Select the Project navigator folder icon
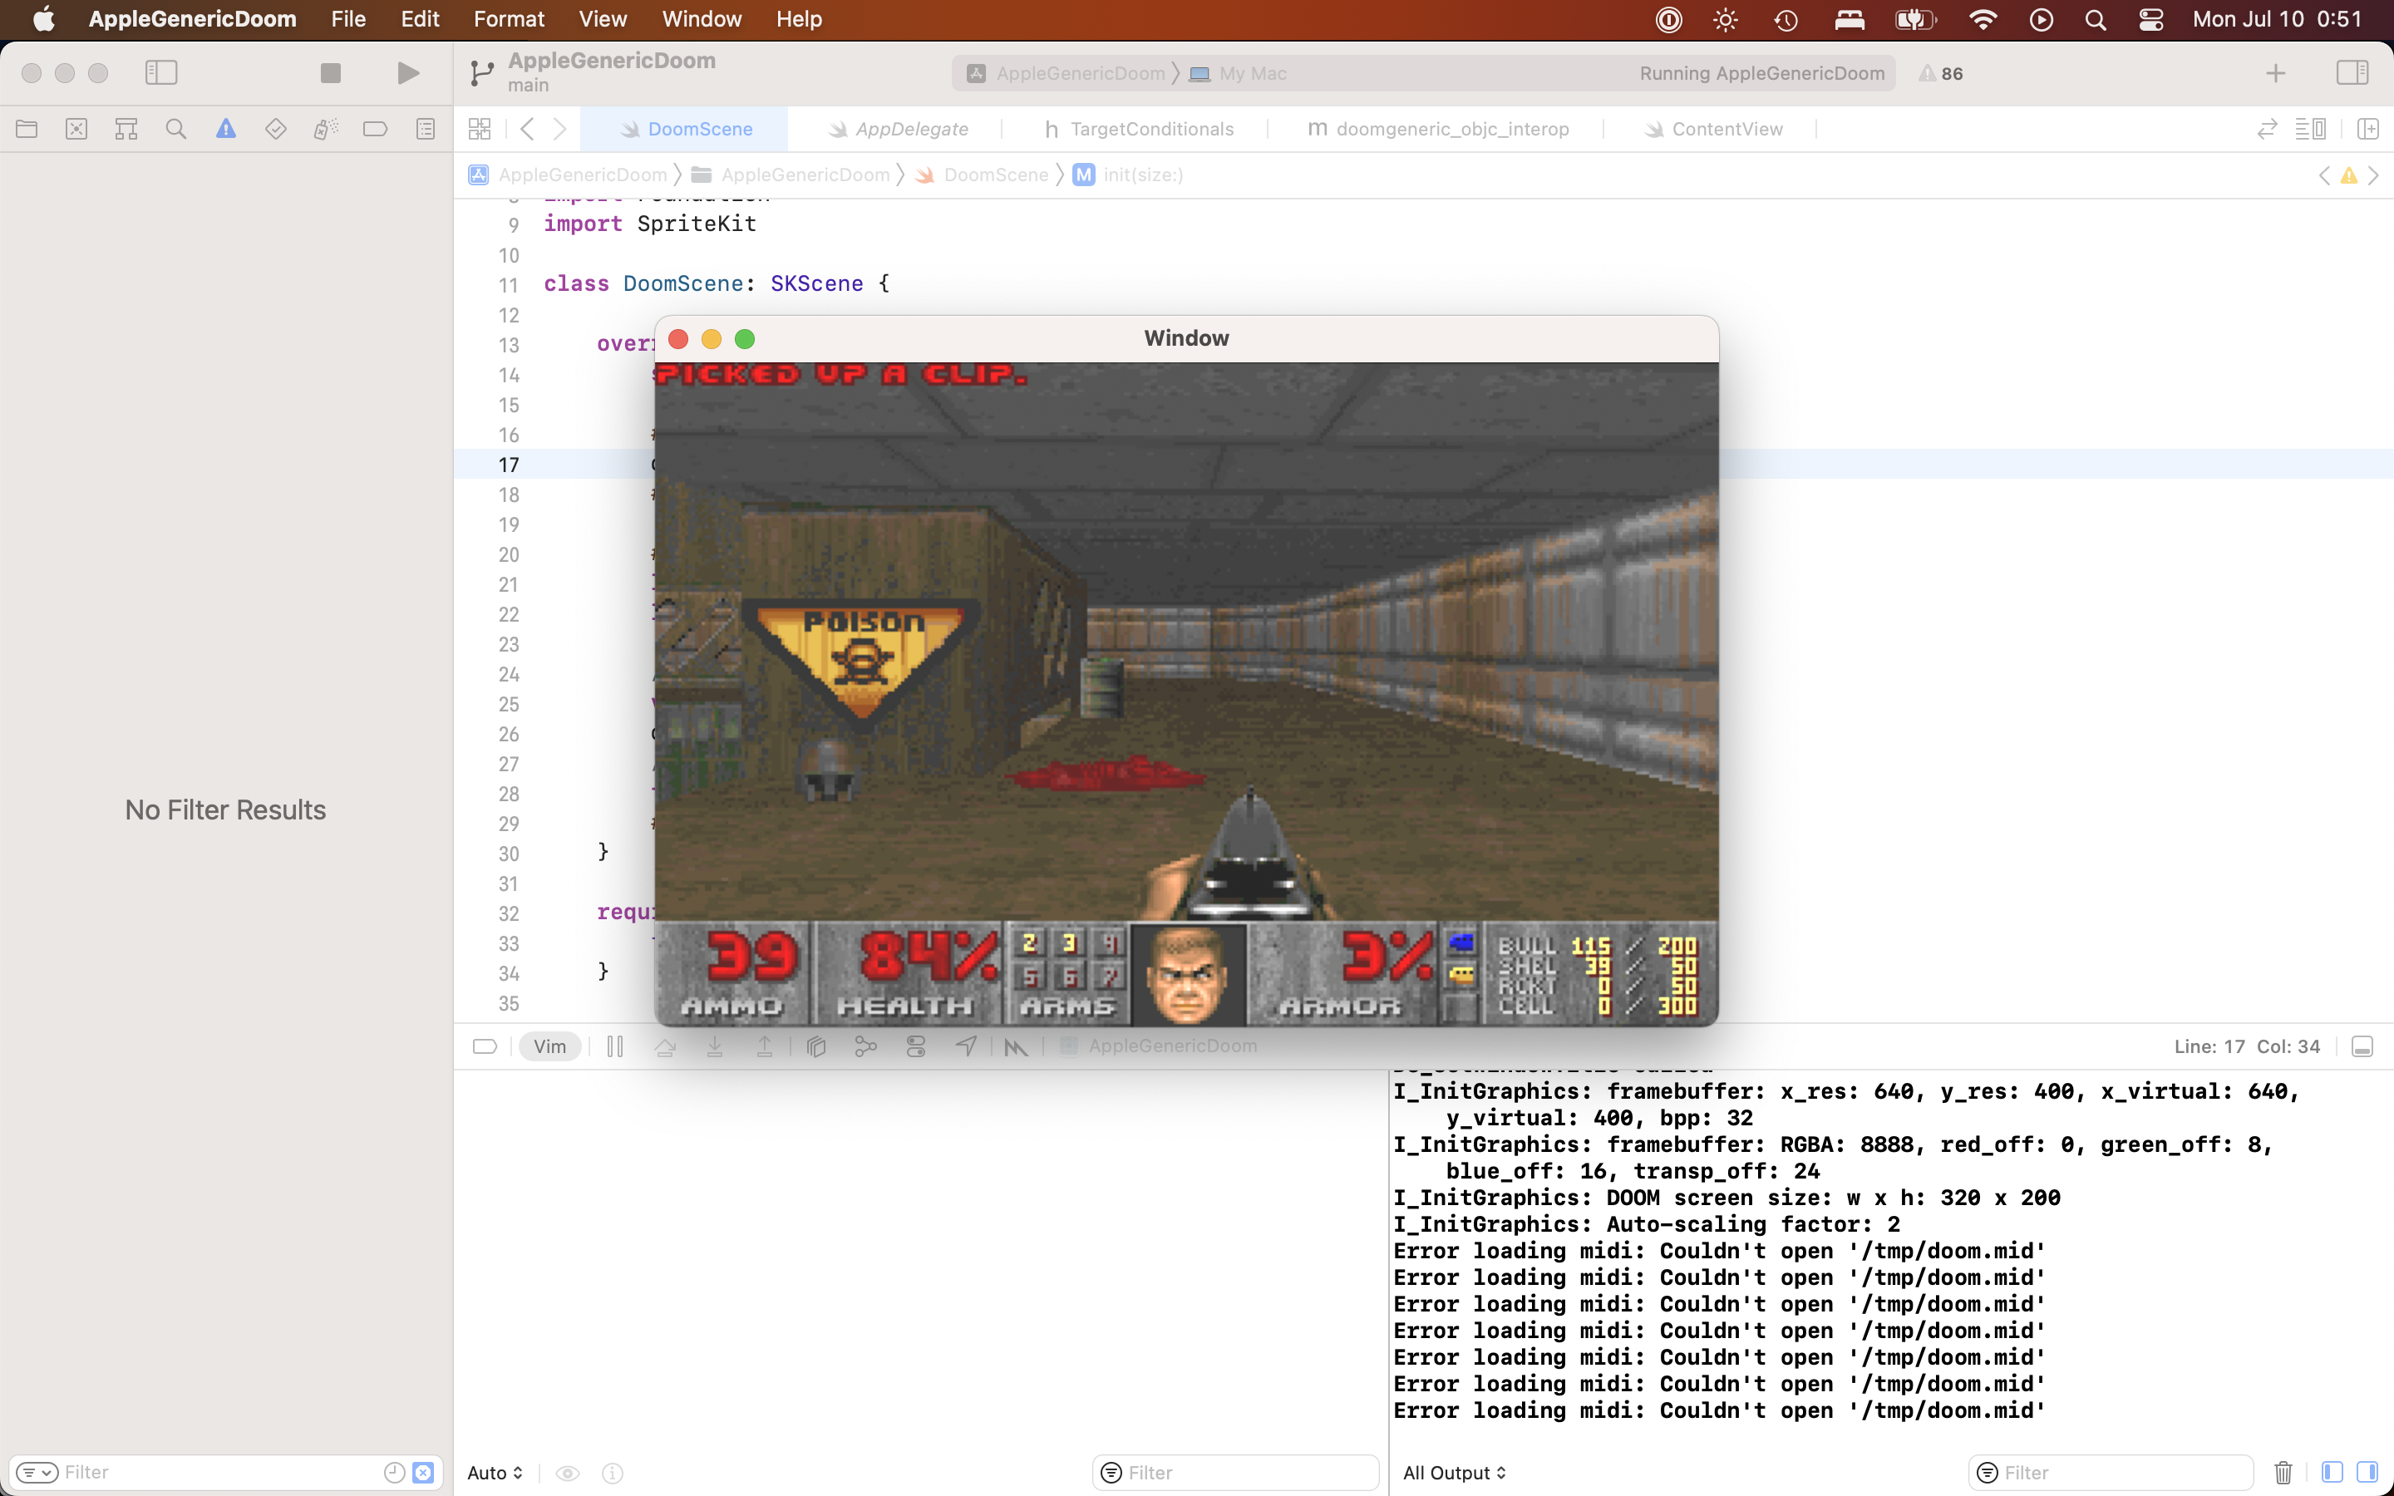The width and height of the screenshot is (2394, 1496). 27,129
